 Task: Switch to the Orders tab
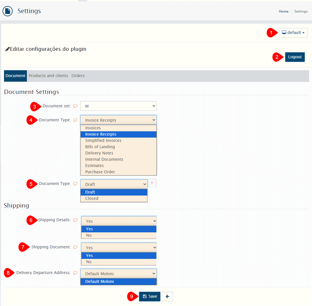[x=78, y=76]
